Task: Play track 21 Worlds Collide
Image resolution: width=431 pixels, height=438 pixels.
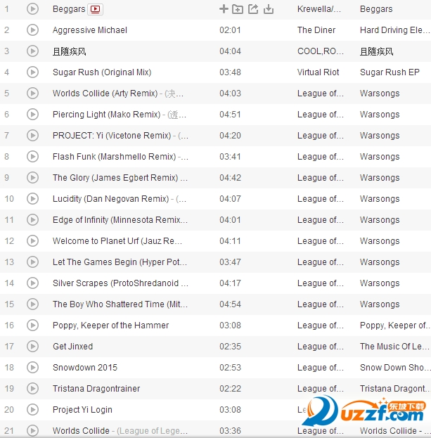Action: click(32, 431)
